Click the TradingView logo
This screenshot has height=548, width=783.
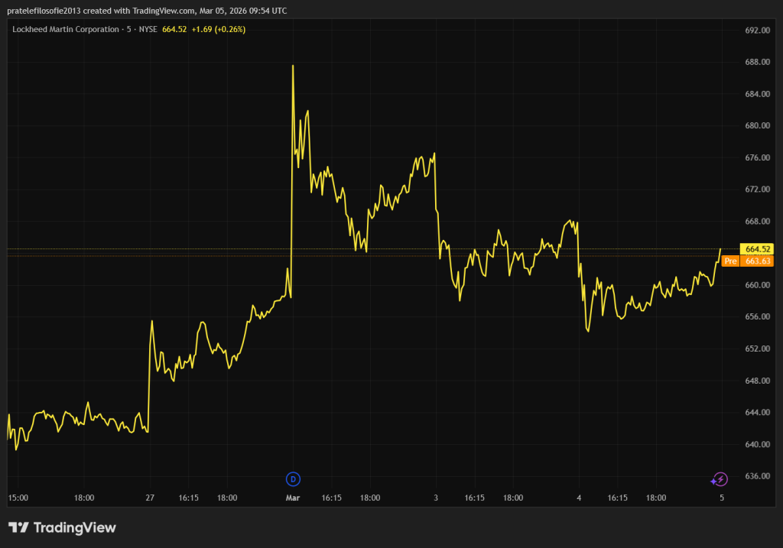click(63, 527)
